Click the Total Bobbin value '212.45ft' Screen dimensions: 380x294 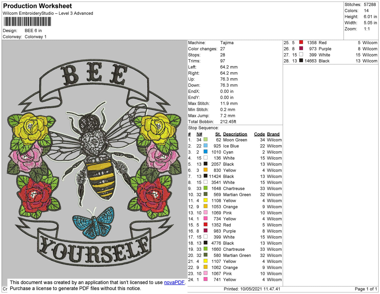point(228,122)
